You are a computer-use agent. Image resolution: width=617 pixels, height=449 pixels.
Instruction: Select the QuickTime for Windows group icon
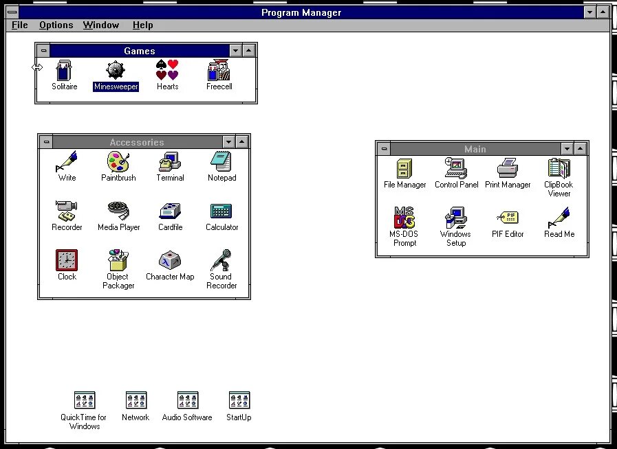[85, 400]
